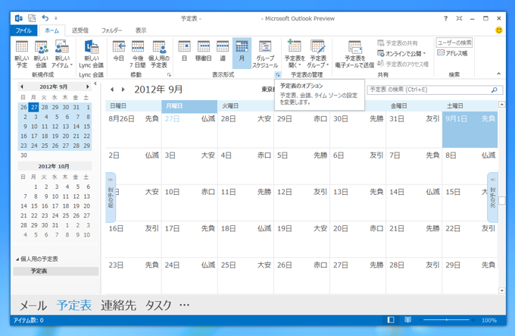Go to previous month in mini calendar
This screenshot has width=515, height=336.
click(x=22, y=86)
